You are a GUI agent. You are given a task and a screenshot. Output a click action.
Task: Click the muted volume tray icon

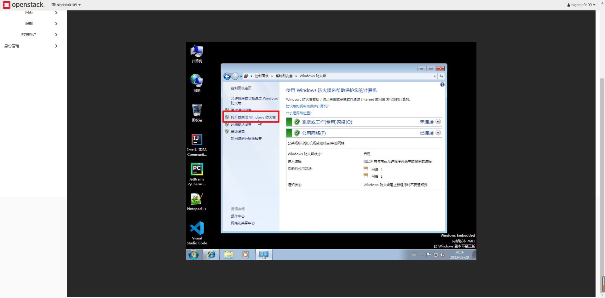(442, 255)
